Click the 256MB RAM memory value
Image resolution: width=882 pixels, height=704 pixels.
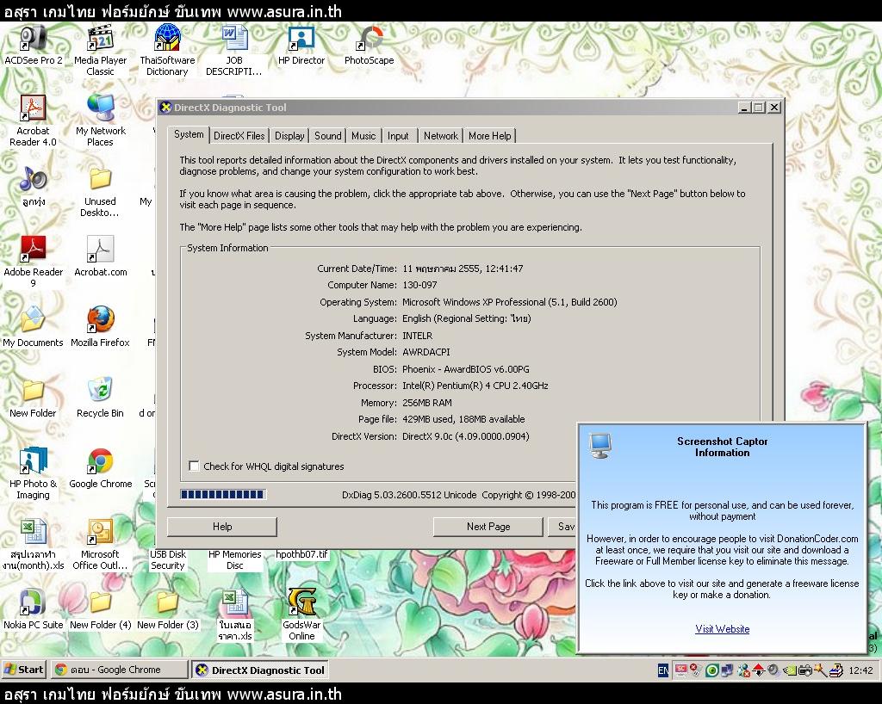(x=427, y=402)
